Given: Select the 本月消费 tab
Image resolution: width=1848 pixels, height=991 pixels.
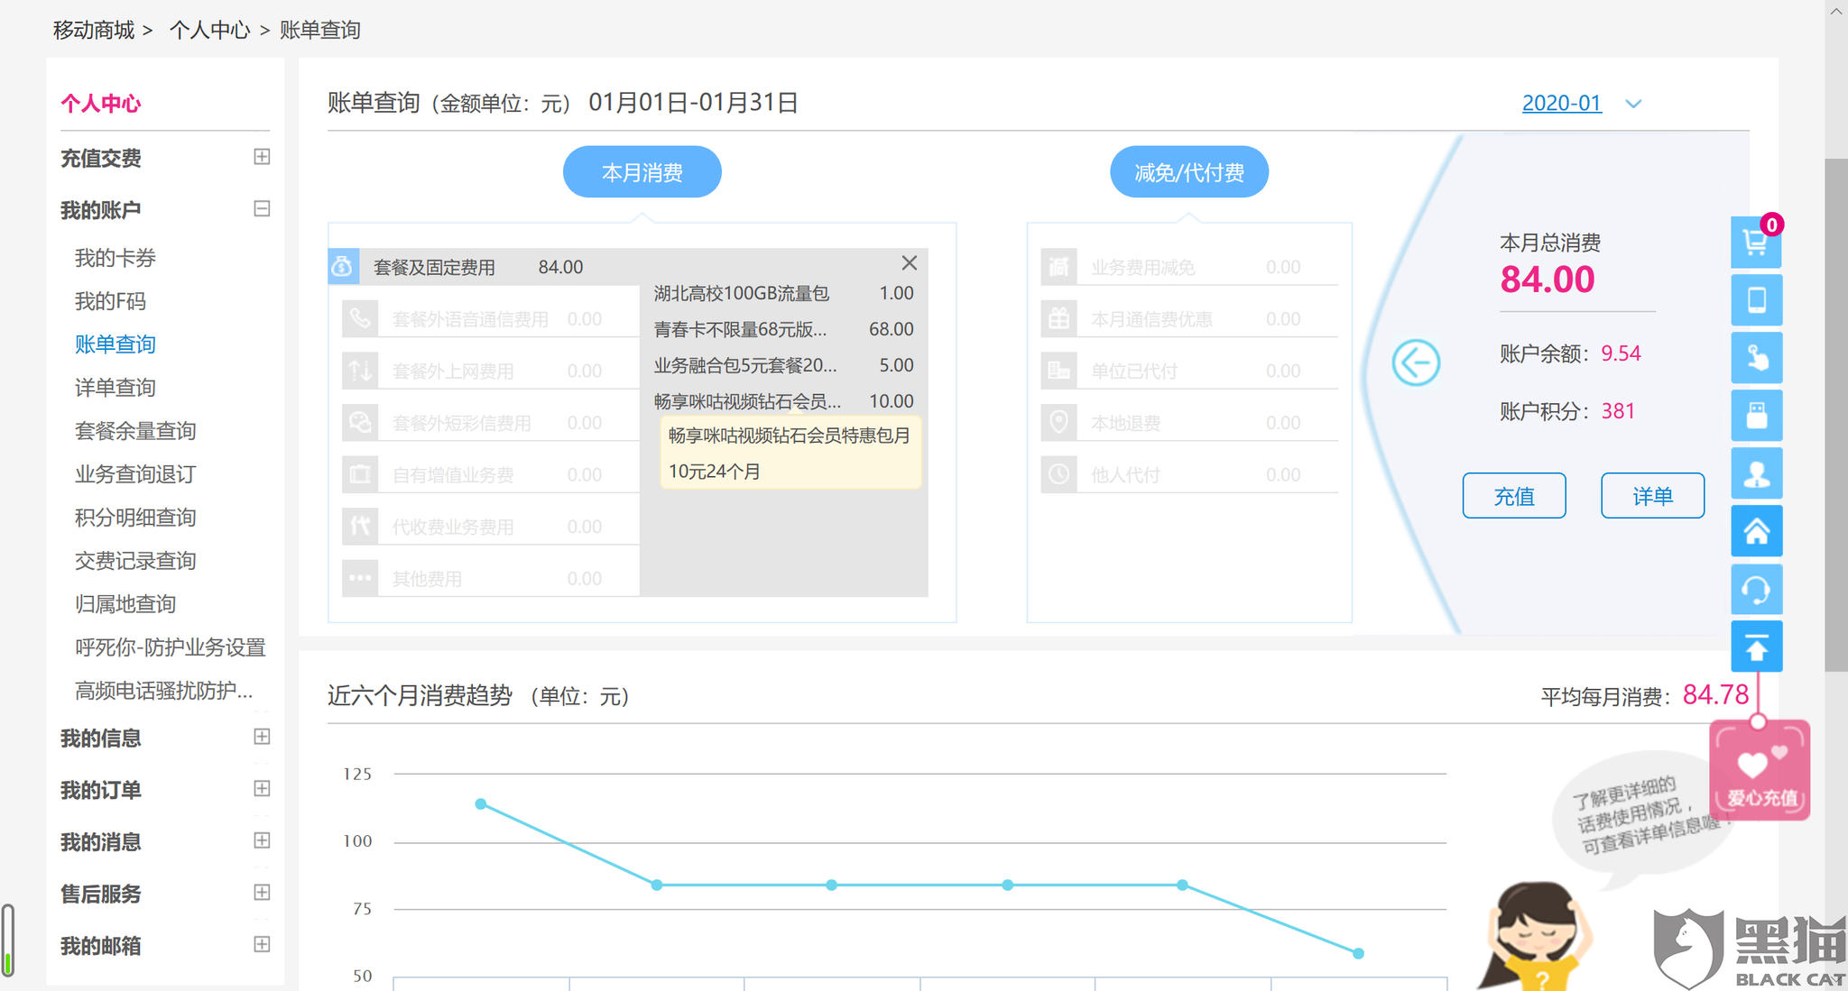Looking at the screenshot, I should (642, 172).
